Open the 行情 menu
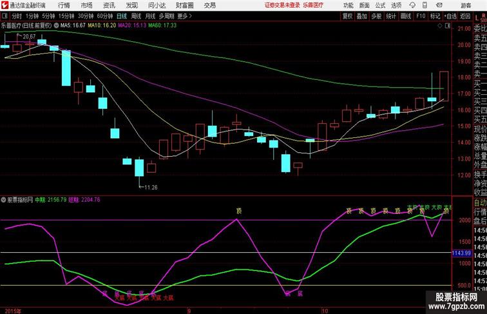Viewport: 487px width, 314px height. tap(64, 5)
